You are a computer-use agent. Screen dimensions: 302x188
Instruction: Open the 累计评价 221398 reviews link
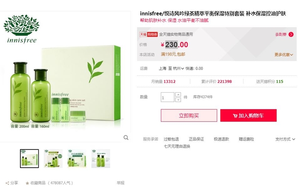pyautogui.click(x=216, y=82)
